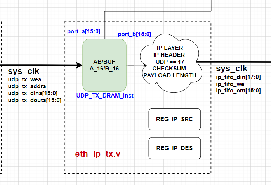Select the thin arrow from buffer to cloud
Viewport: 271px width, 185px height.
[137, 65]
